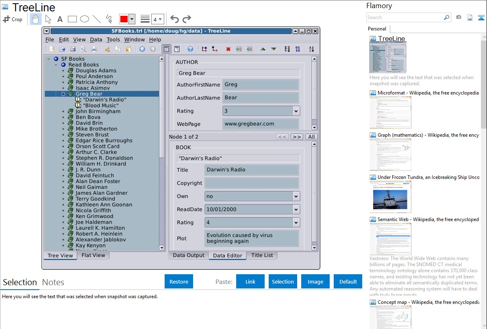Viewport: 487px width, 329px height.
Task: Click the Help question mark icon
Action: [x=190, y=49]
